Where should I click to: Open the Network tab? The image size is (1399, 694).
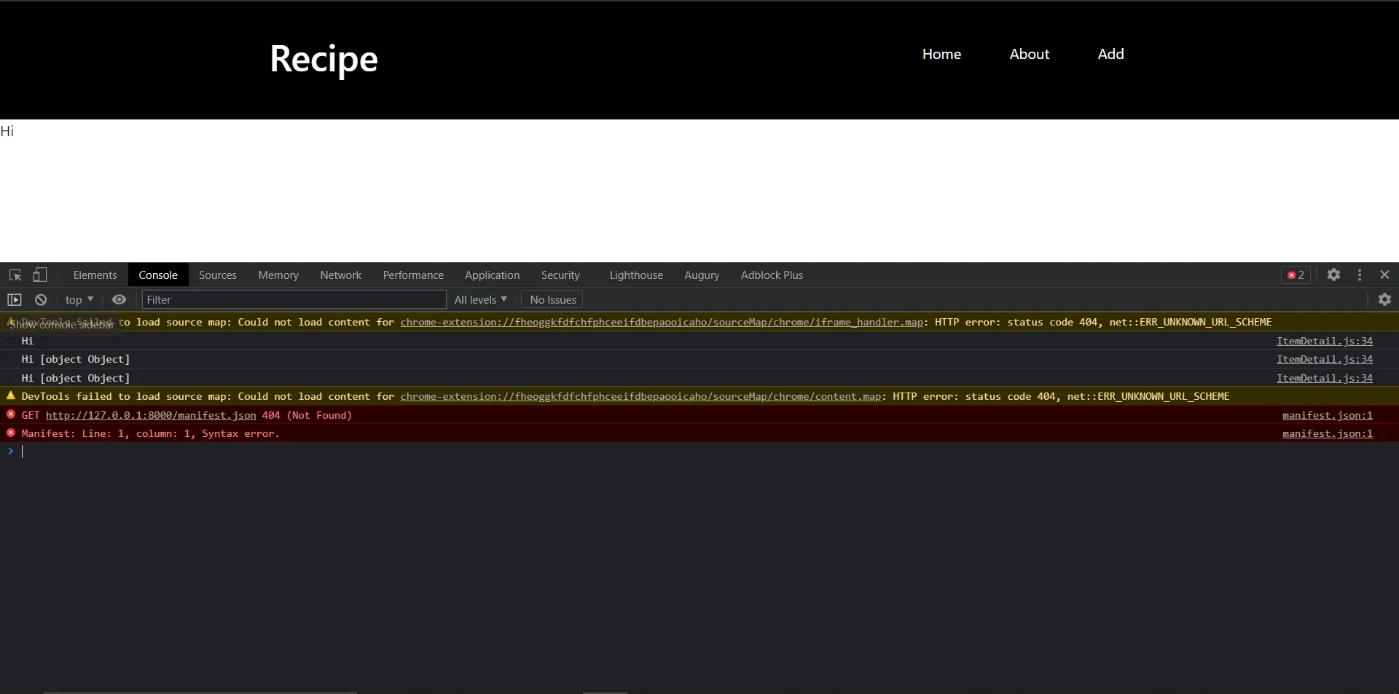point(341,275)
